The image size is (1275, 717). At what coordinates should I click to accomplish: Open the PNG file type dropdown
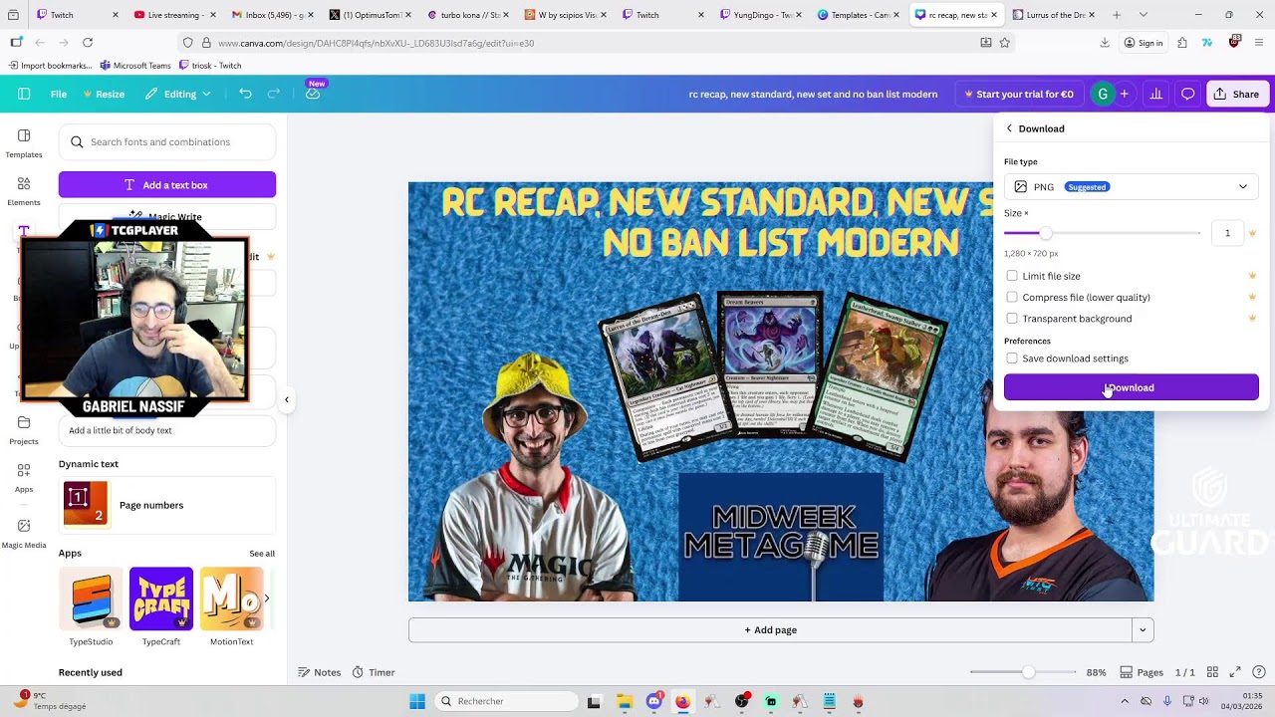click(1131, 186)
